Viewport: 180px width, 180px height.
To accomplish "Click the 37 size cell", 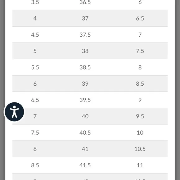I will (85, 18).
